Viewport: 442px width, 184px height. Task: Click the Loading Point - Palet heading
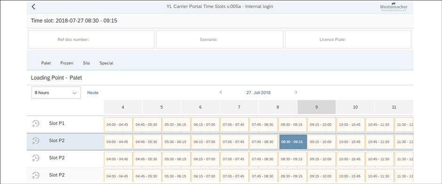click(x=56, y=77)
